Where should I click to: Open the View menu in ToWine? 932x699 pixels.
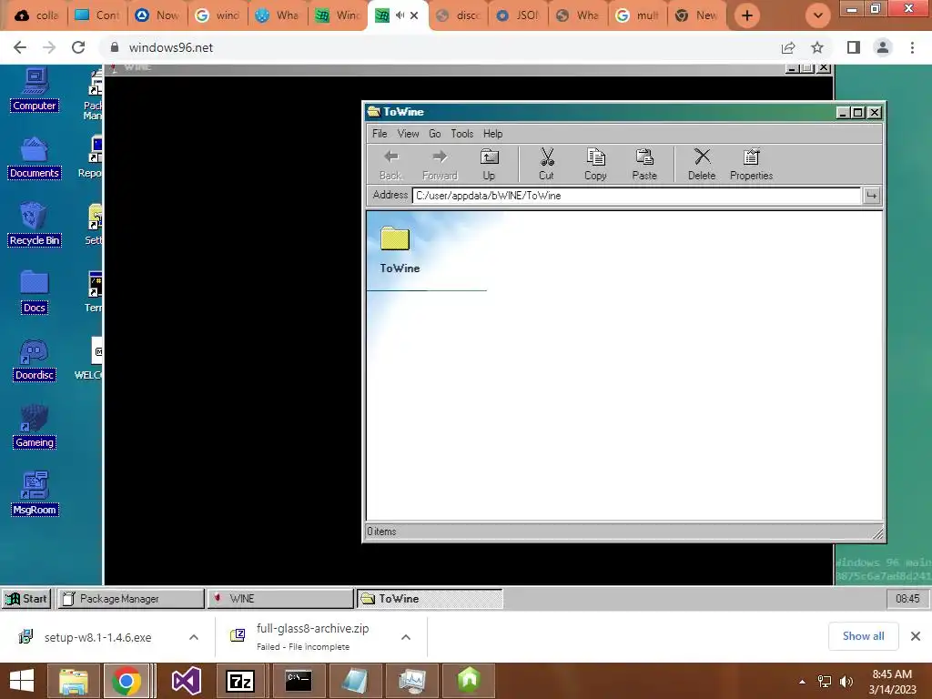[408, 134]
